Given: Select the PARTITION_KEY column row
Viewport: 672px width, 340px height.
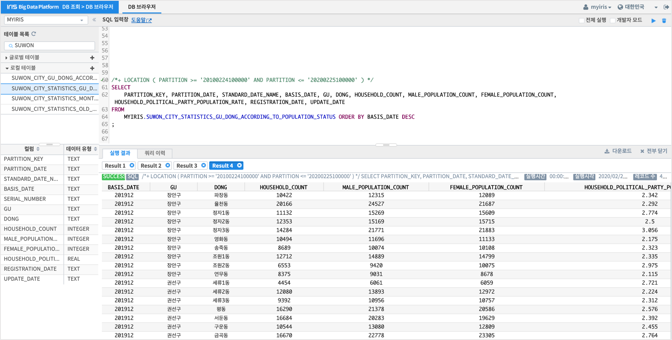Looking at the screenshot, I should coord(50,159).
